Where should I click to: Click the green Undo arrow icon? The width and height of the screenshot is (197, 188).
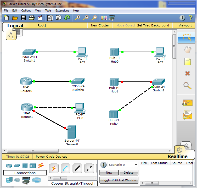coord(67,18)
